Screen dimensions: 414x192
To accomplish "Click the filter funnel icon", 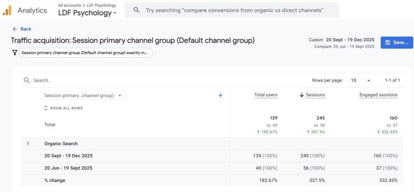I will (15, 53).
